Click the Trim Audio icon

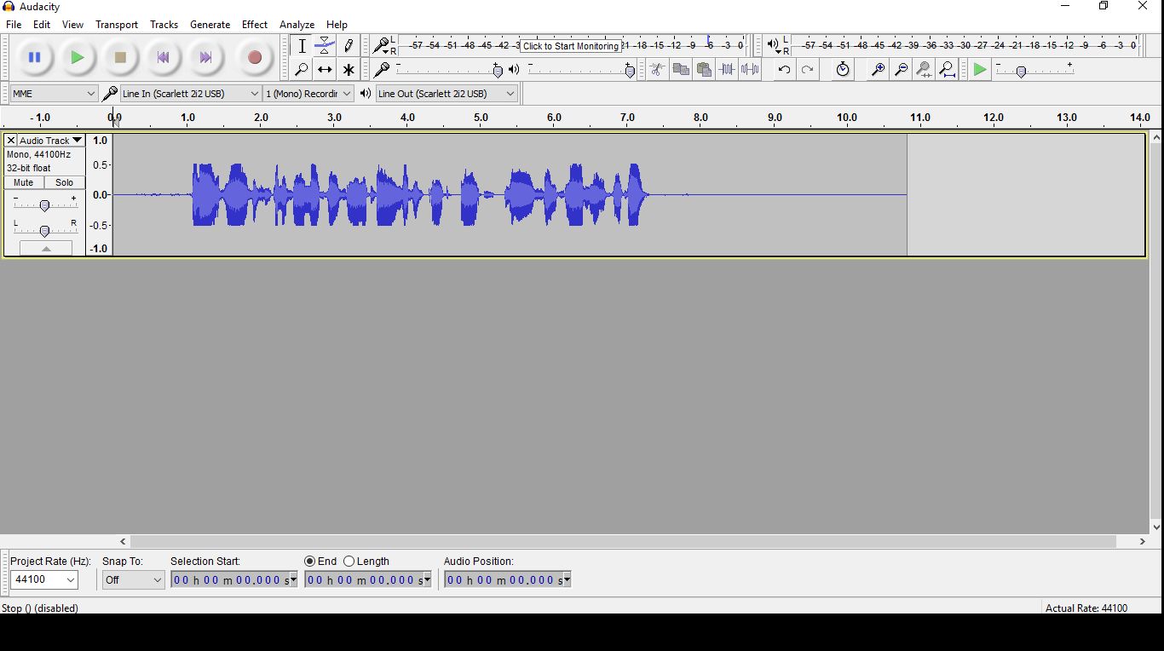pyautogui.click(x=726, y=70)
